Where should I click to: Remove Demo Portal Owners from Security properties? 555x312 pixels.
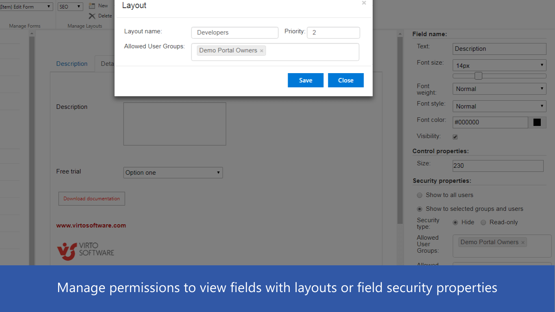point(523,243)
